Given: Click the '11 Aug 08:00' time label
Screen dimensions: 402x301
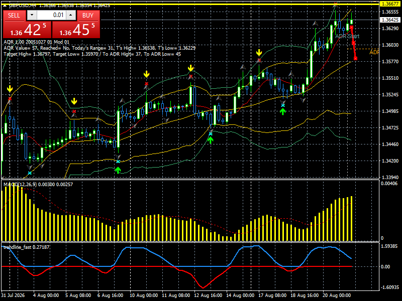Looking at the screenshot, I should coord(176,295).
